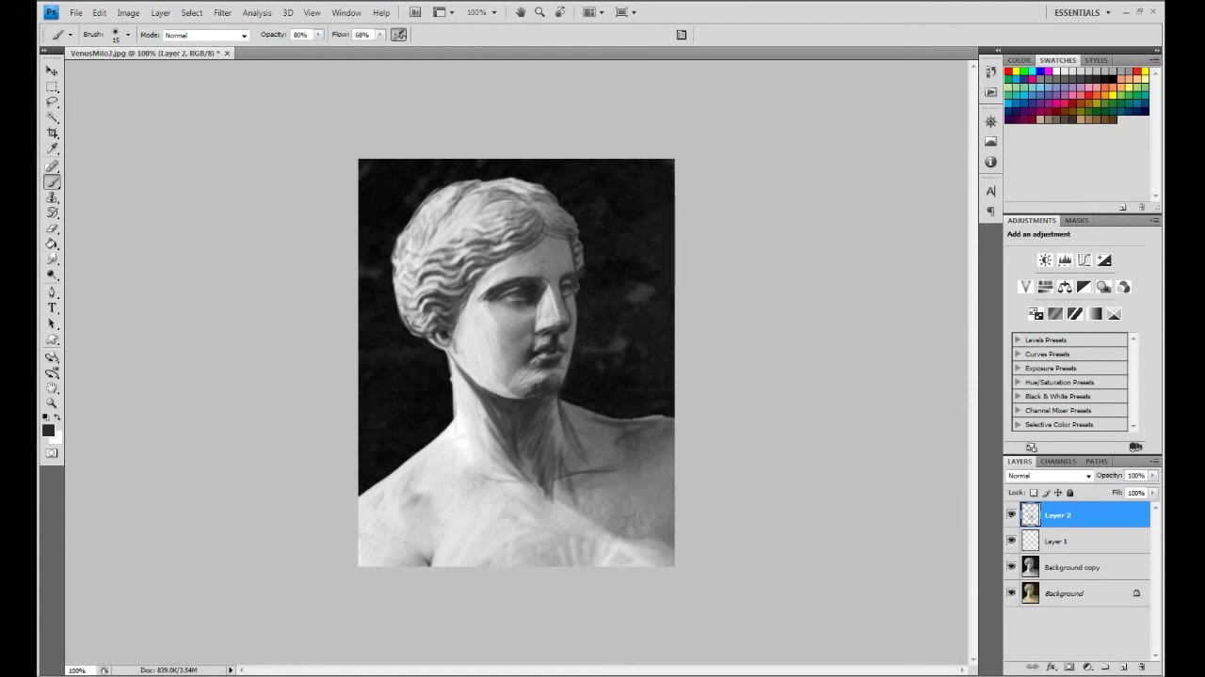Screen dimensions: 1205x677
Task: Expand Hue/Saturation Presets
Action: tap(1017, 382)
